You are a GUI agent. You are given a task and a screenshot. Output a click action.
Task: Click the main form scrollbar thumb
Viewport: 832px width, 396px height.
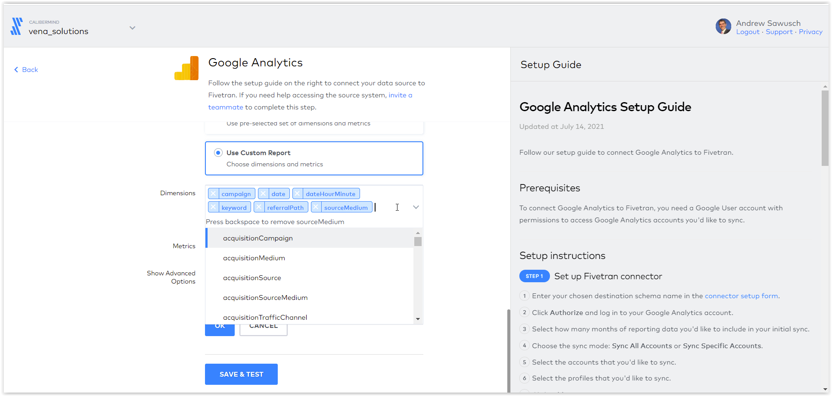[509, 351]
